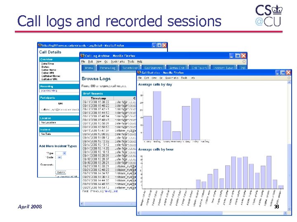
Task: Switch to the Call Takers tab
Action: (x=199, y=67)
